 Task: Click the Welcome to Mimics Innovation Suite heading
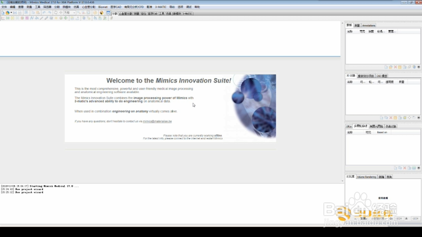(x=169, y=80)
